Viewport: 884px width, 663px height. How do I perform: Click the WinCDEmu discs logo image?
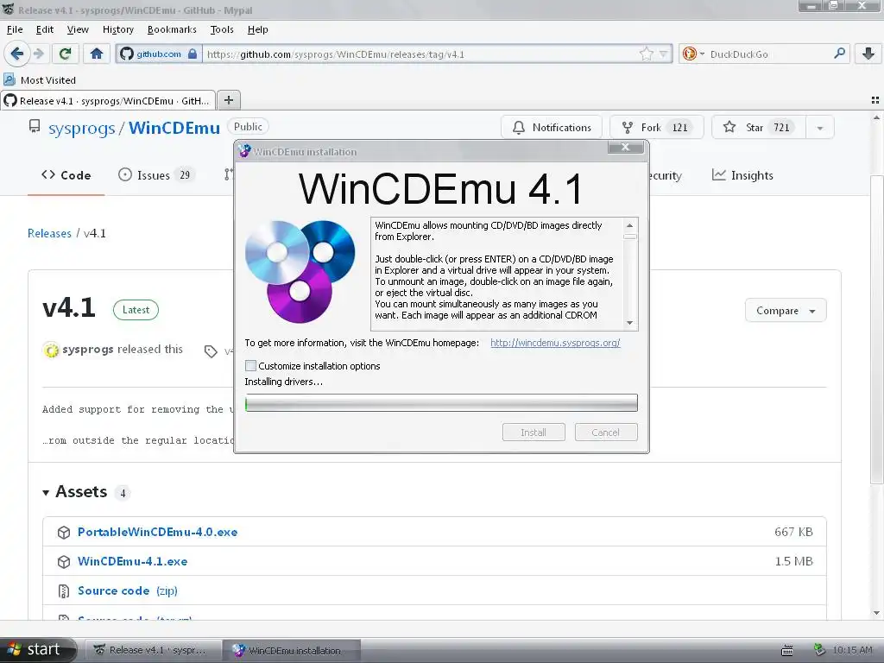pyautogui.click(x=300, y=271)
